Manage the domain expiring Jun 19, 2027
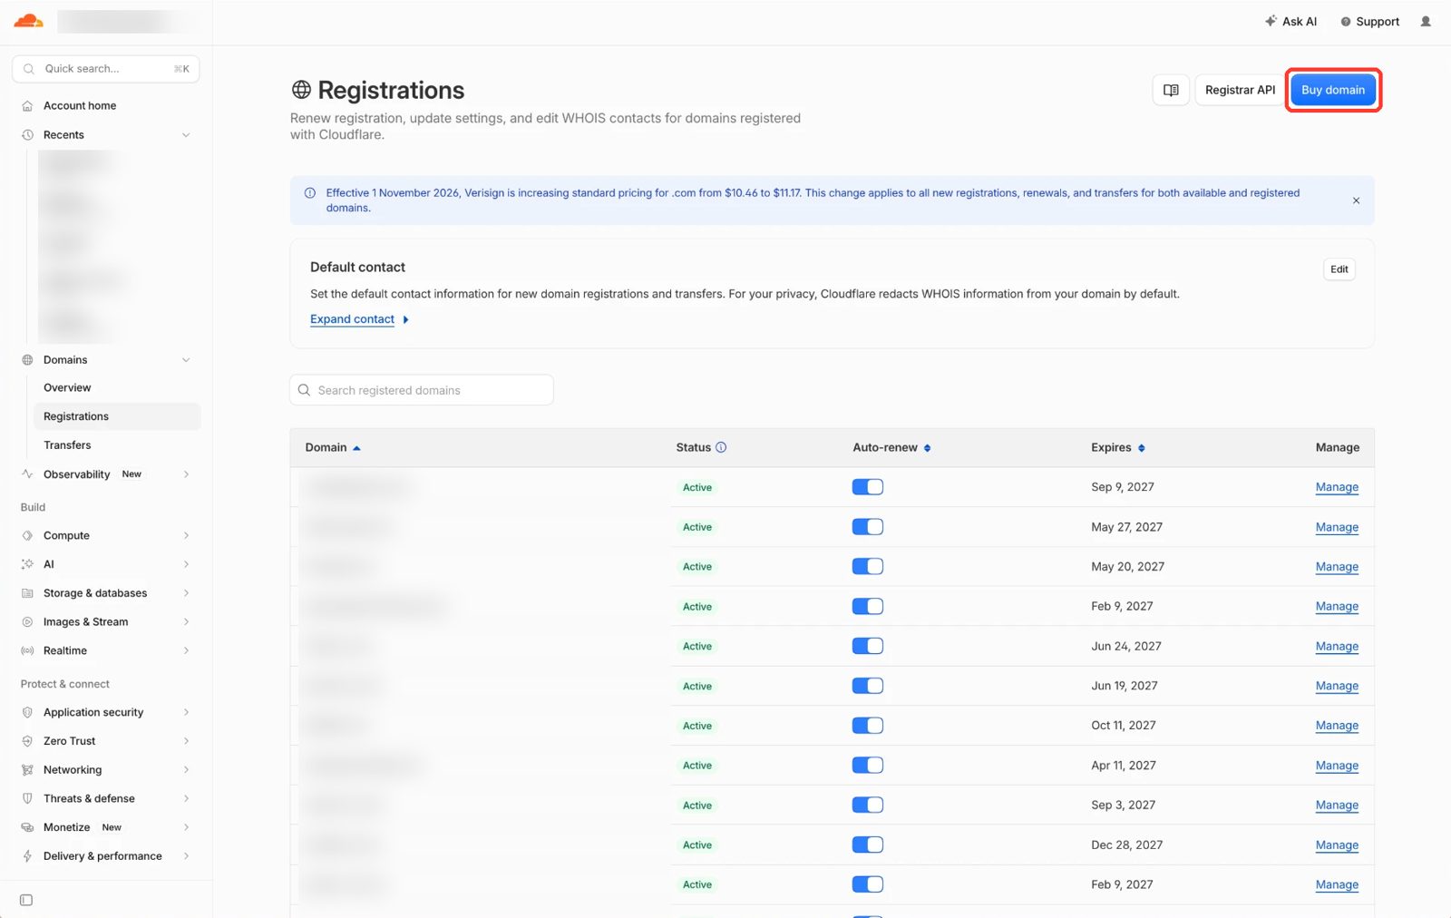The image size is (1451, 918). pyautogui.click(x=1337, y=686)
